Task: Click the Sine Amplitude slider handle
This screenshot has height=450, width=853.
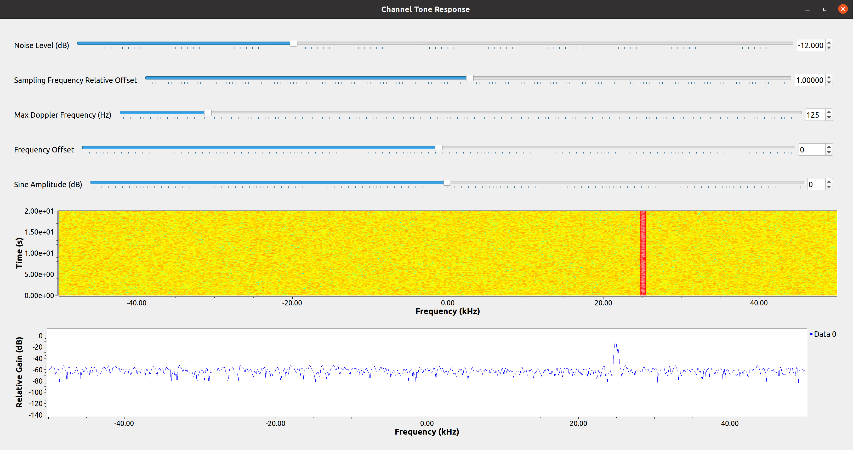Action: (x=447, y=183)
